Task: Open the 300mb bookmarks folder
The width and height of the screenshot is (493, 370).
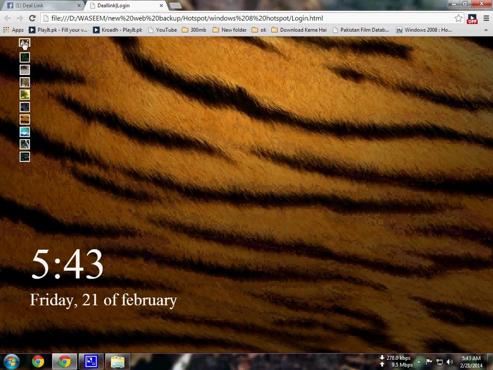Action: pyautogui.click(x=194, y=30)
